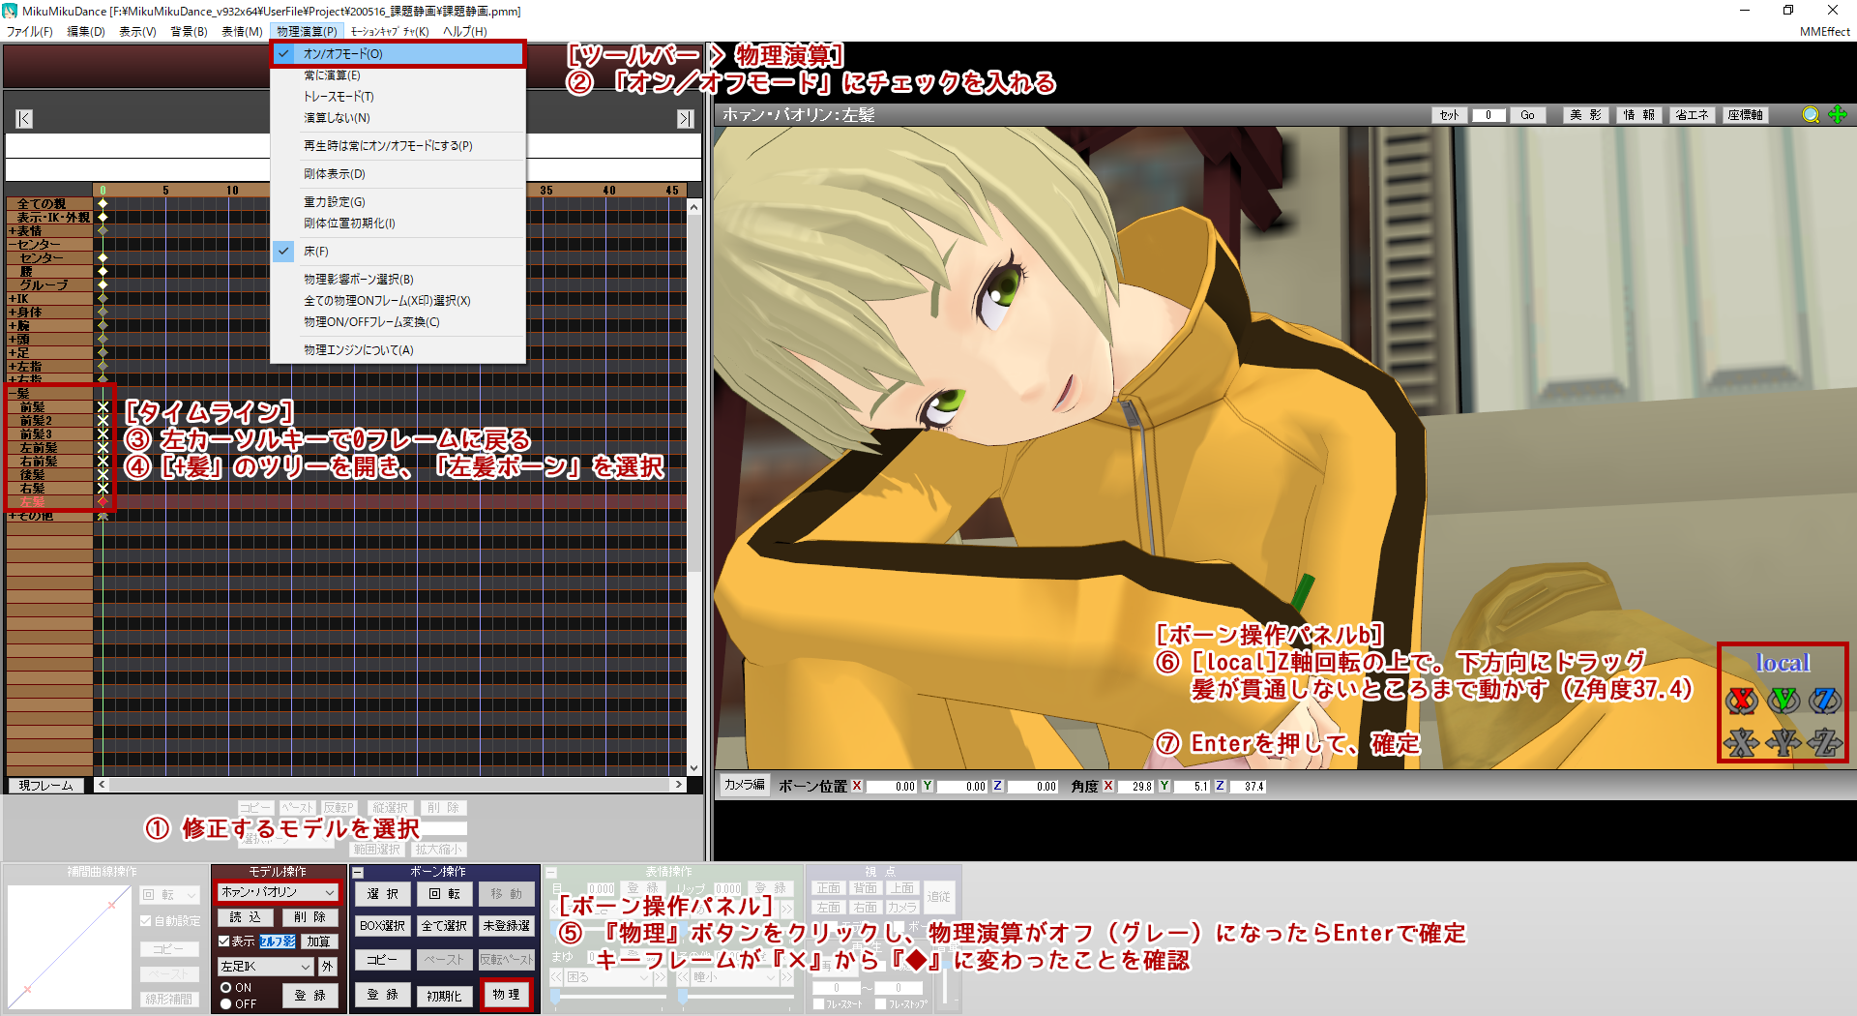Image resolution: width=1857 pixels, height=1016 pixels.
Task: Click the green four-arrow pan icon
Action: [1838, 115]
